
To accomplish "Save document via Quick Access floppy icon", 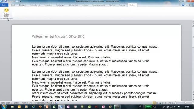I will pyautogui.click(x=5, y=1).
